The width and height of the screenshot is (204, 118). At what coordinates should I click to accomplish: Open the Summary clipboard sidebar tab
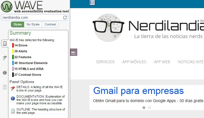tap(5, 43)
